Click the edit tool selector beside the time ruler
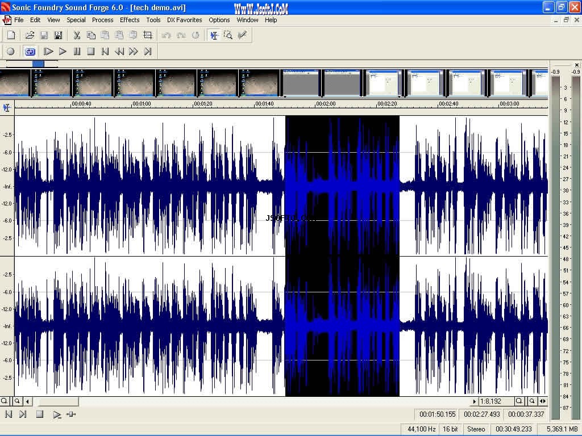This screenshot has width=582, height=436. [x=7, y=107]
